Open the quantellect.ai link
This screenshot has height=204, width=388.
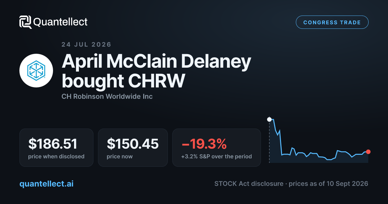point(47,184)
